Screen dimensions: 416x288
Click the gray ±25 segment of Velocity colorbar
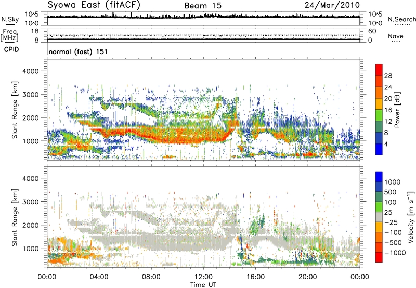click(379, 217)
